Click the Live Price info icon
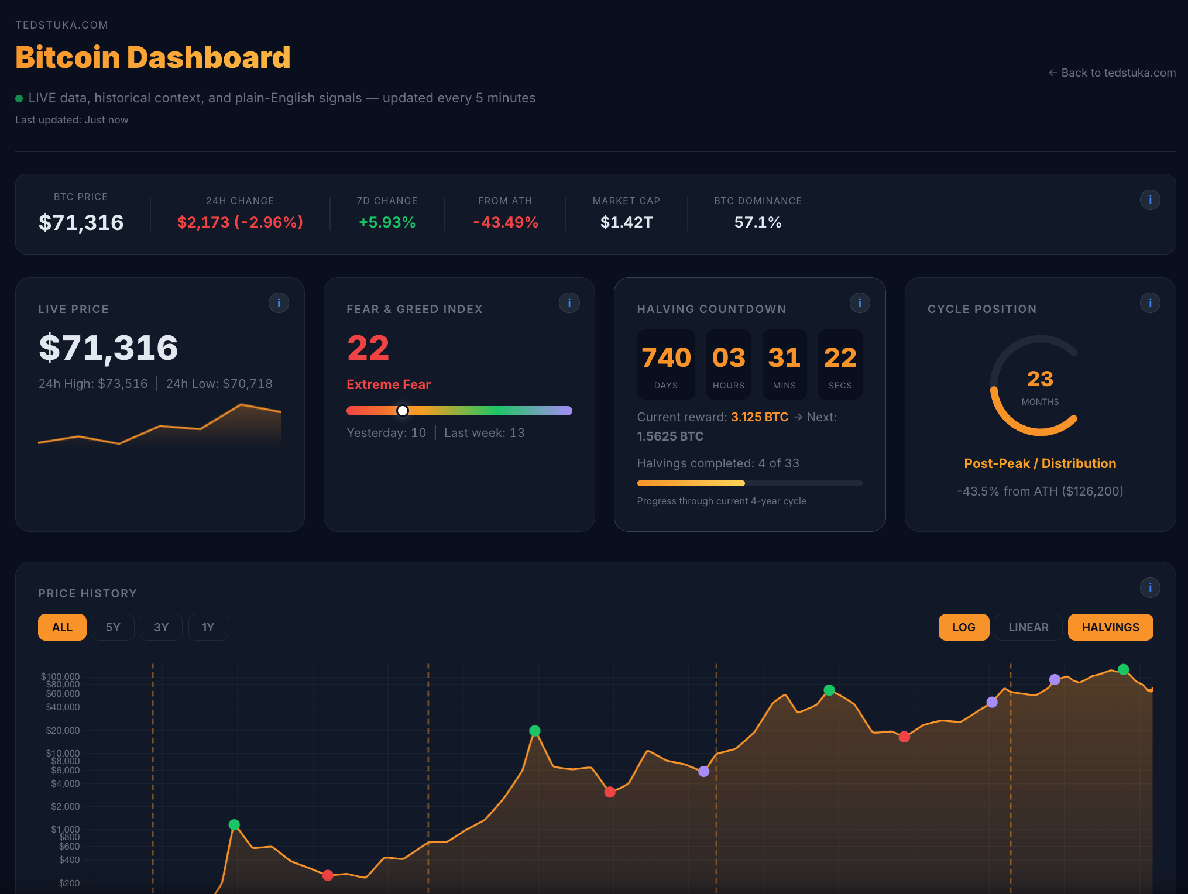1188x894 pixels. pos(279,302)
